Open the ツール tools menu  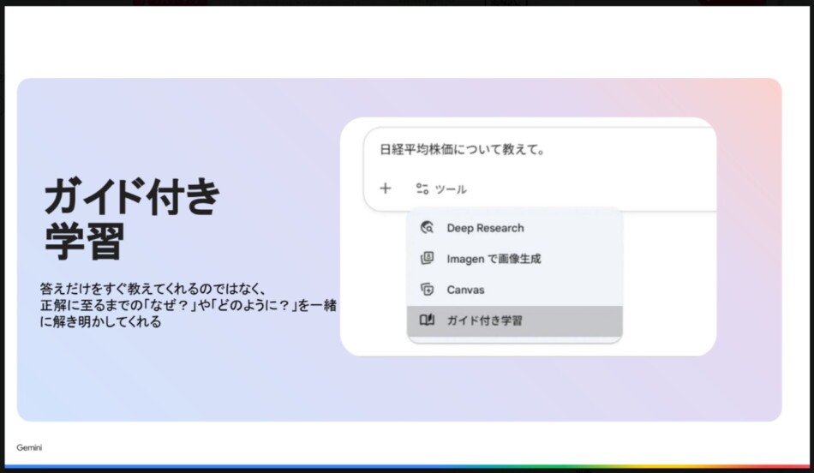(x=441, y=189)
